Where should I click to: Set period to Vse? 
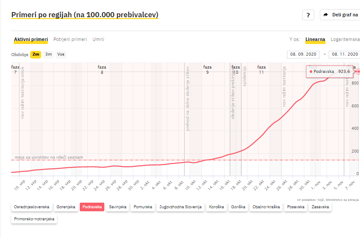click(x=61, y=54)
